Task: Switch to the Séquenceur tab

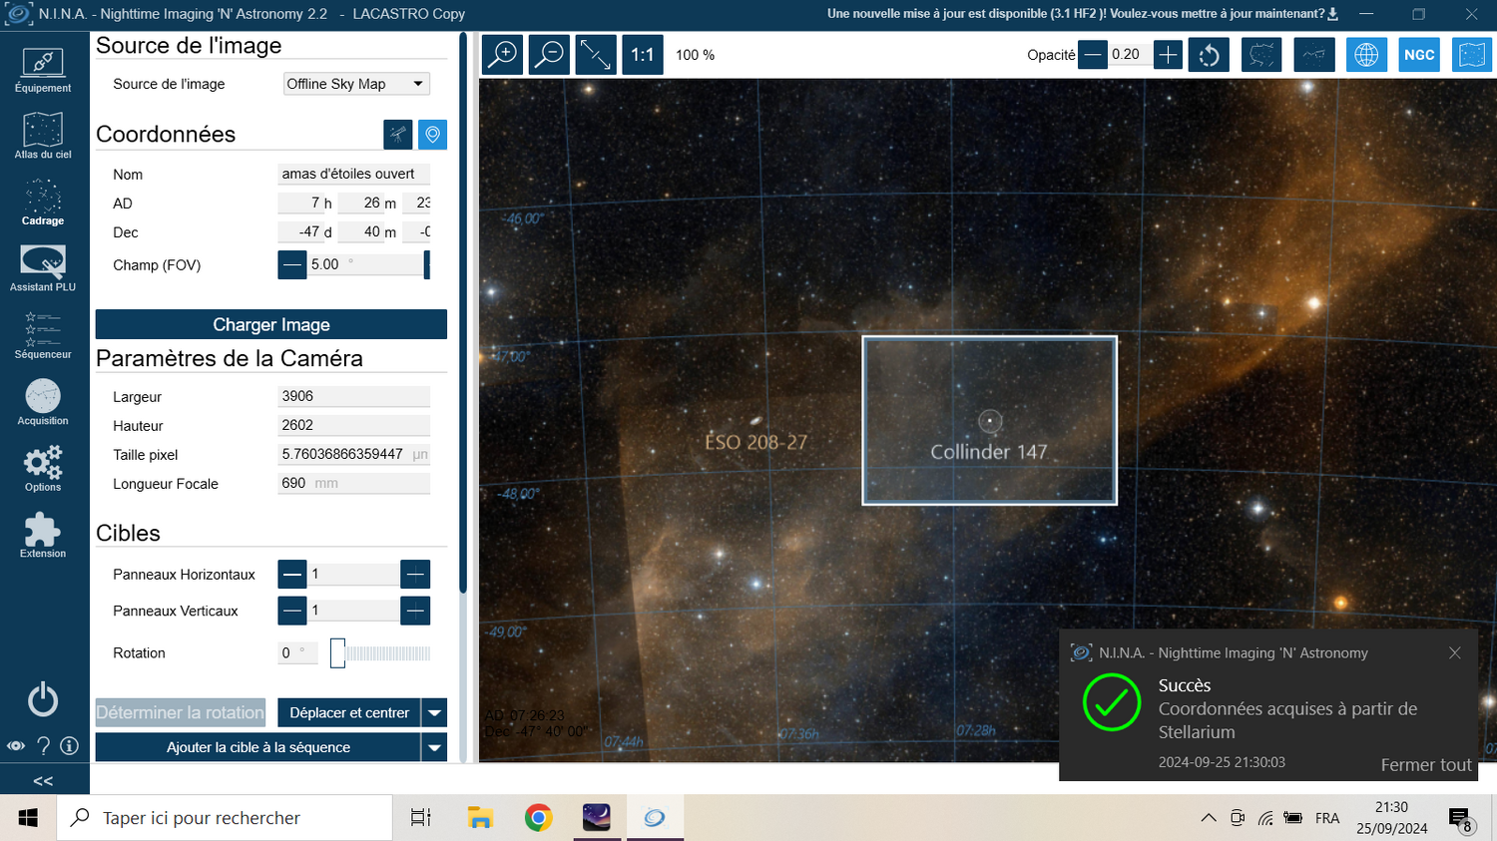Action: tap(43, 336)
